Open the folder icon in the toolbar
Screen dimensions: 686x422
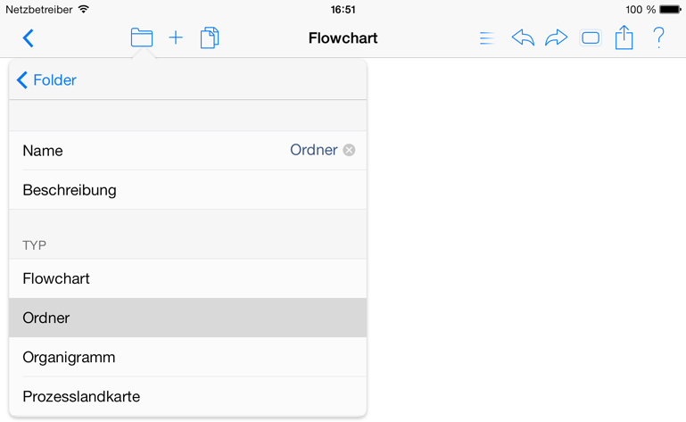[141, 37]
